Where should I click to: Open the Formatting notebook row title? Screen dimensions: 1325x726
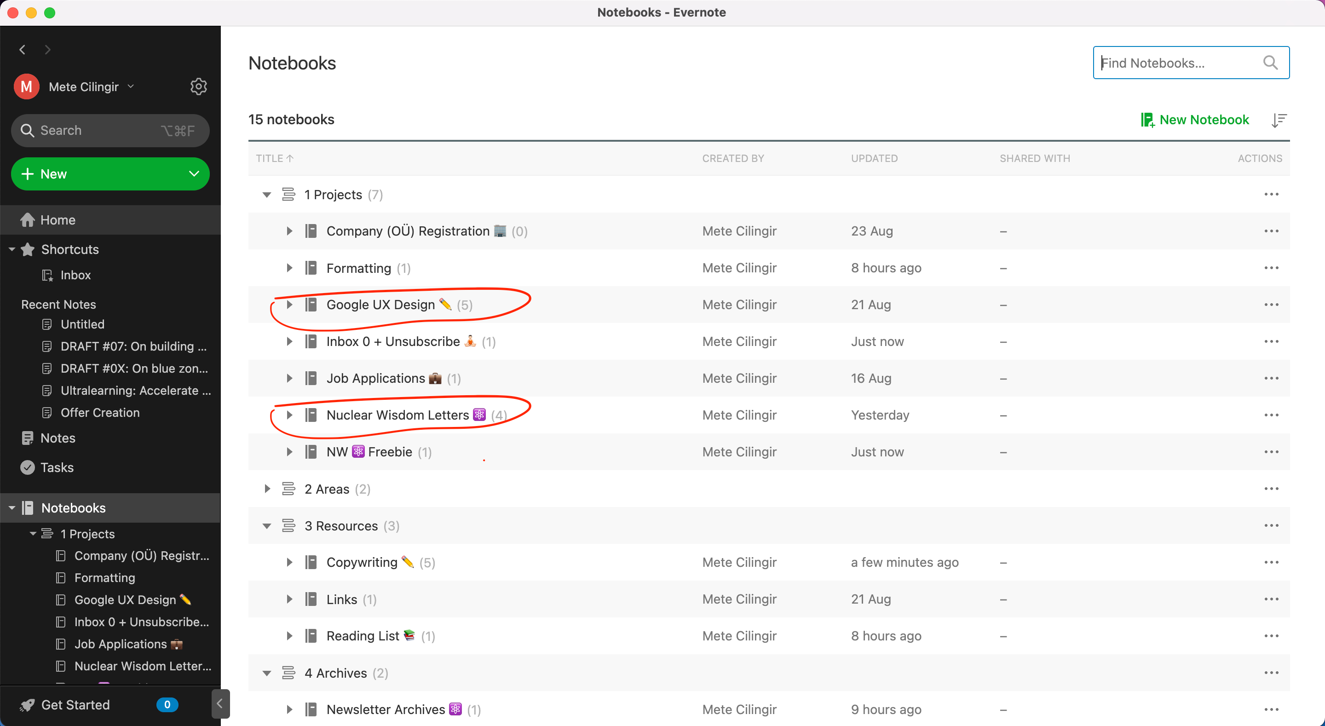coord(358,268)
